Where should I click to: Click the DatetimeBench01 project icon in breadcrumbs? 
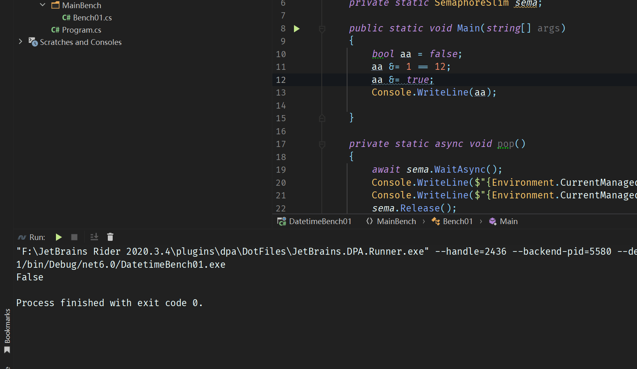(x=281, y=221)
